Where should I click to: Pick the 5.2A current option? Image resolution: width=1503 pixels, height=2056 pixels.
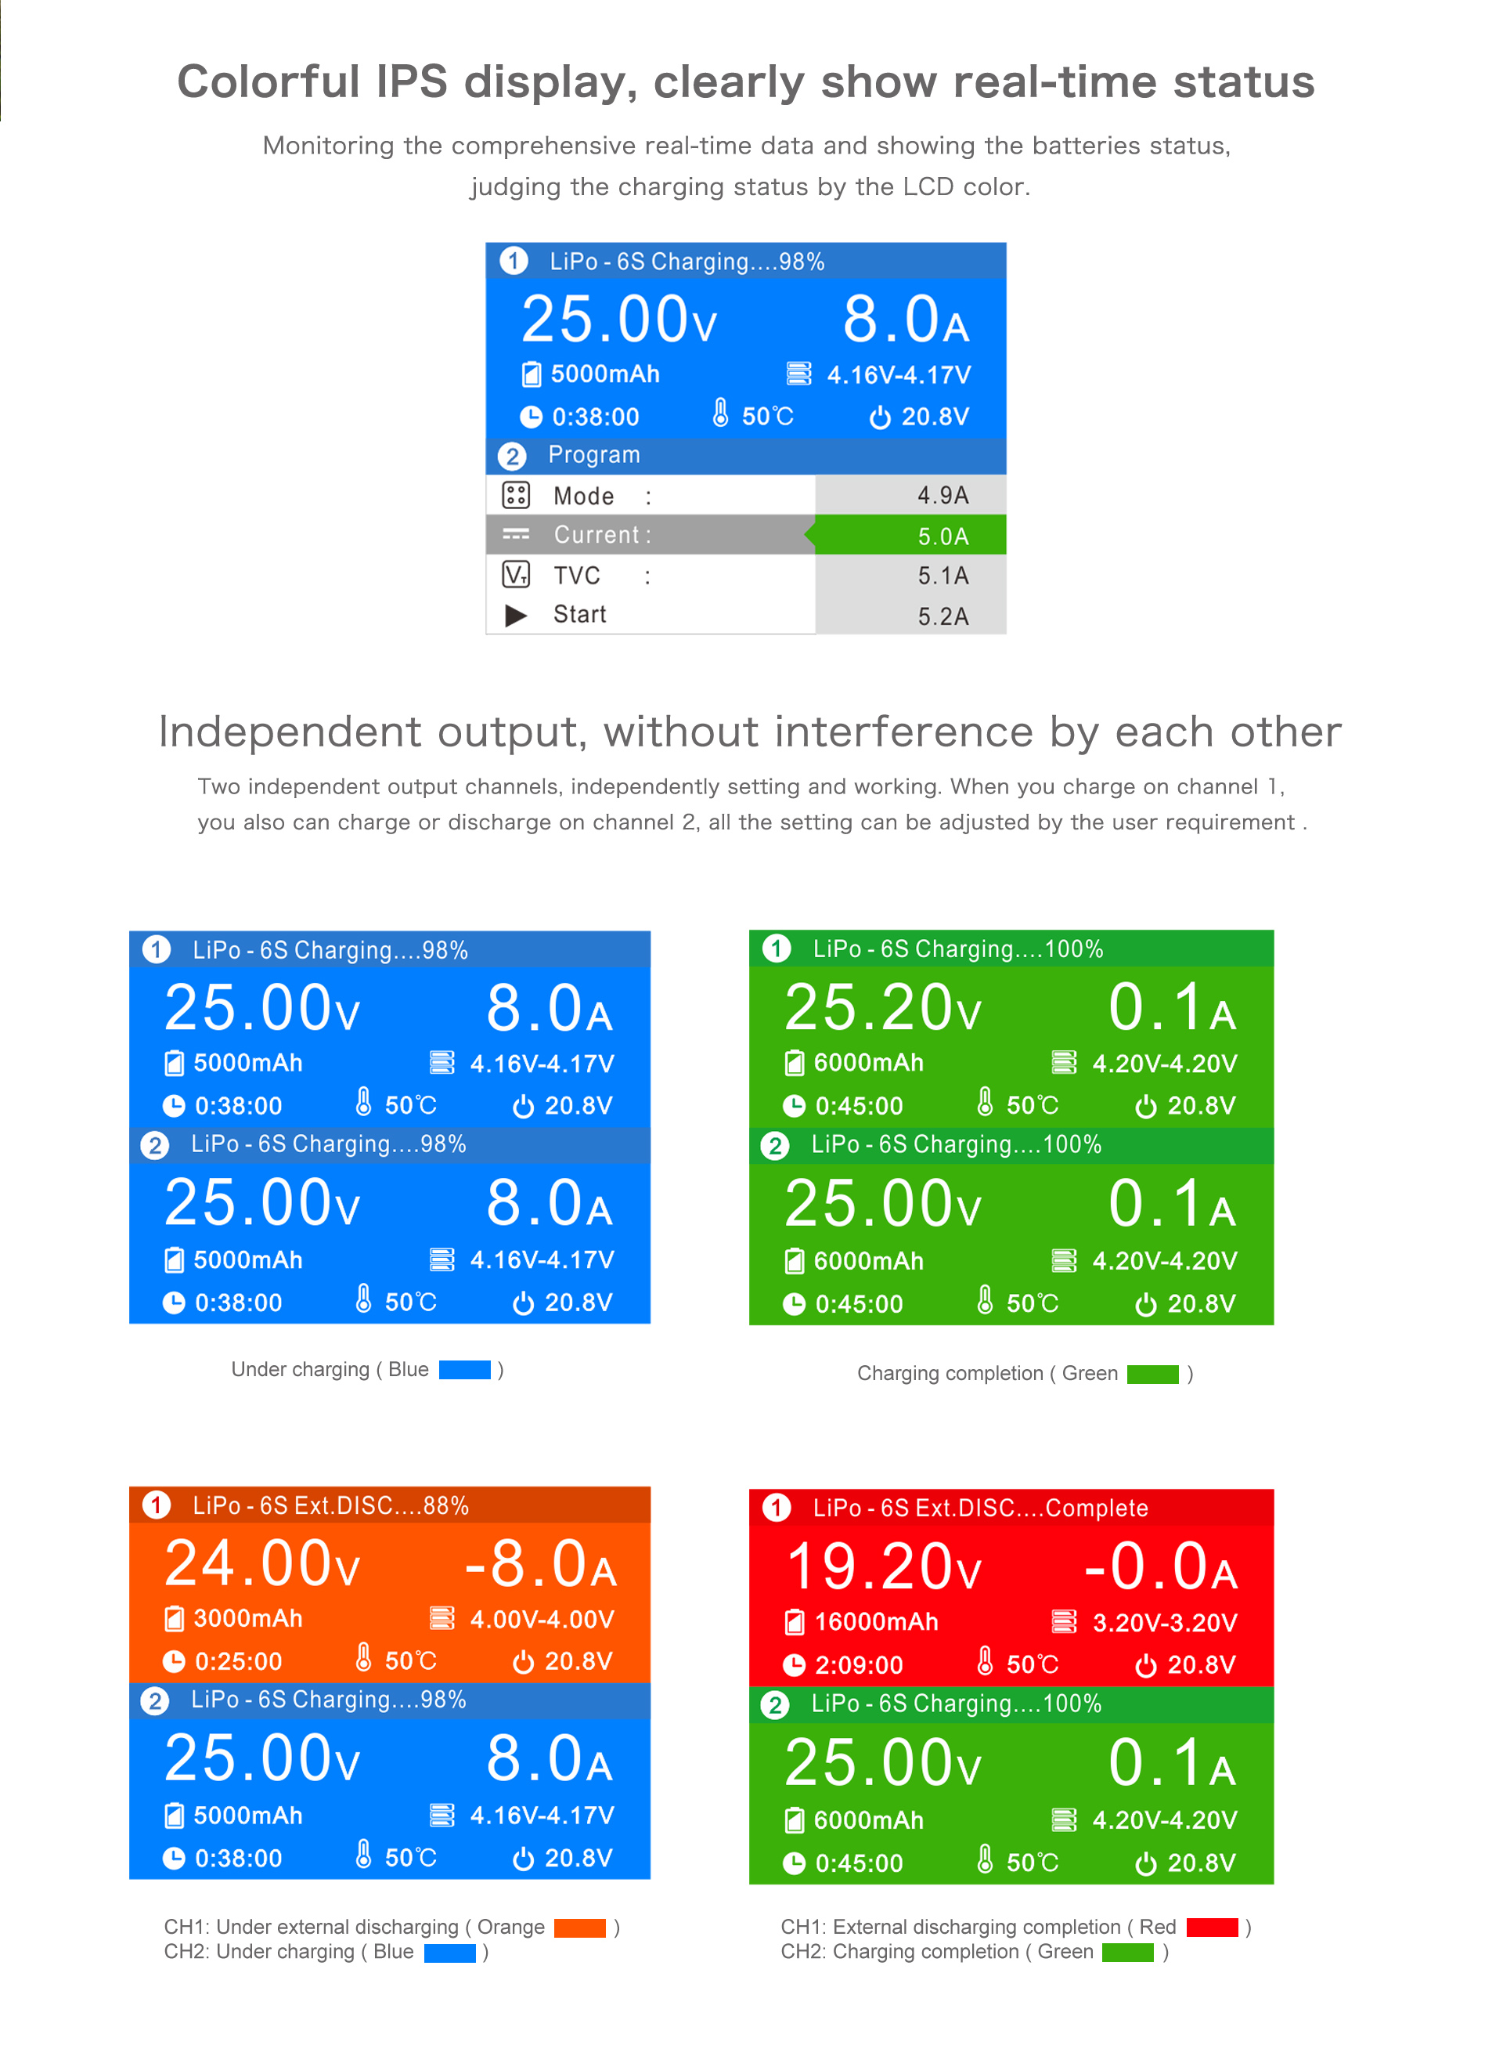coord(943,616)
